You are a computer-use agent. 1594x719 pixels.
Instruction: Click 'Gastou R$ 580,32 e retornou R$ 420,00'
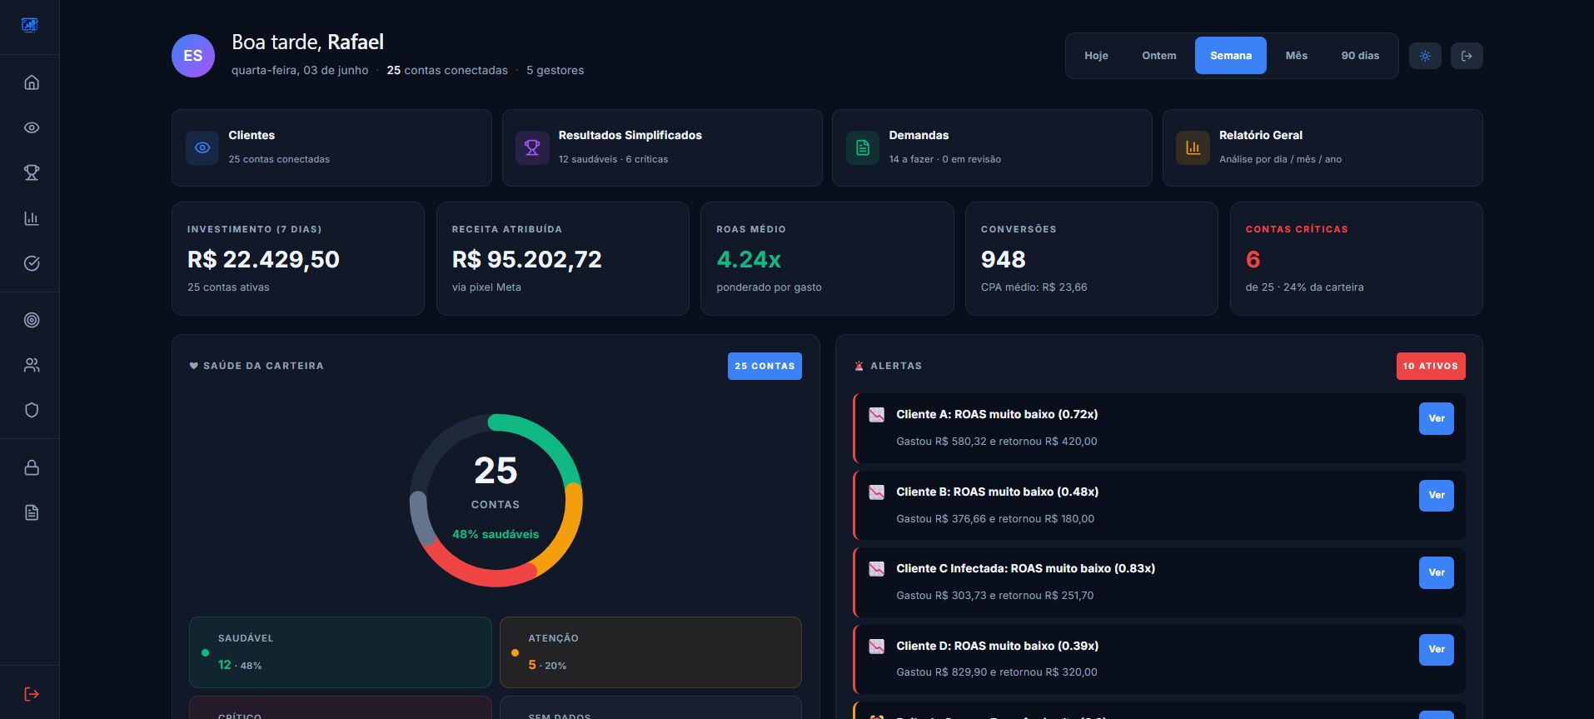(997, 442)
